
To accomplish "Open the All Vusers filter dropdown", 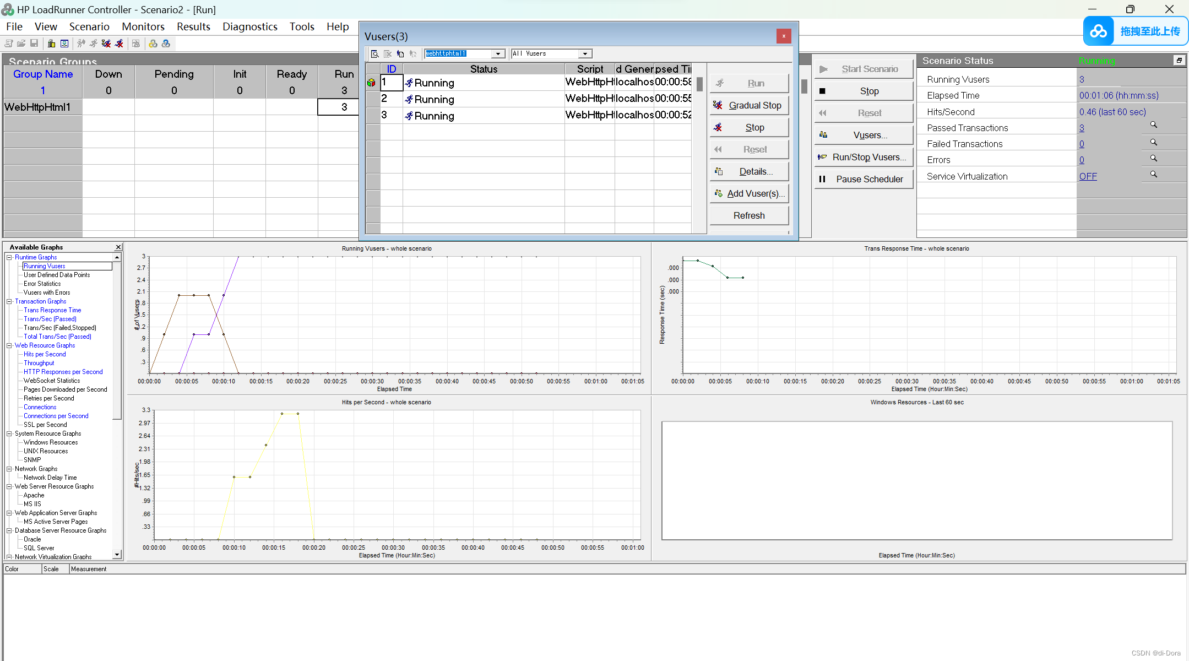I will (x=585, y=54).
